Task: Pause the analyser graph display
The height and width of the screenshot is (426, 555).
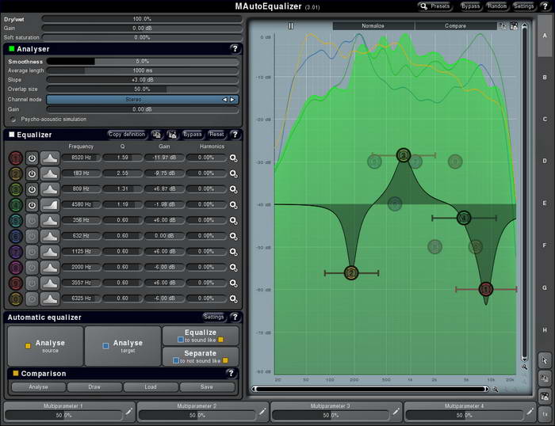Action: [290, 26]
